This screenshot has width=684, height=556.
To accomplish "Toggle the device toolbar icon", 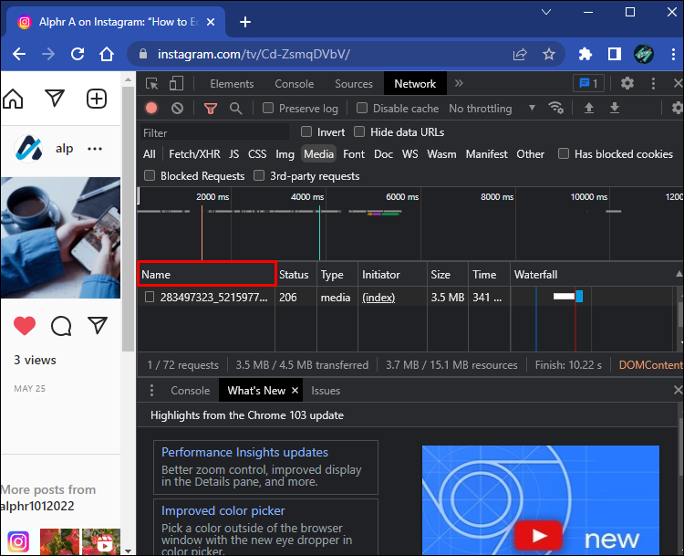I will pos(176,83).
